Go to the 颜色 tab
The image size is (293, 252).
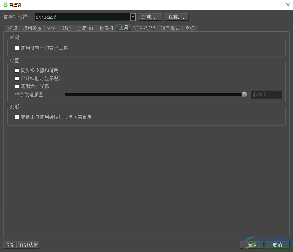pos(67,28)
